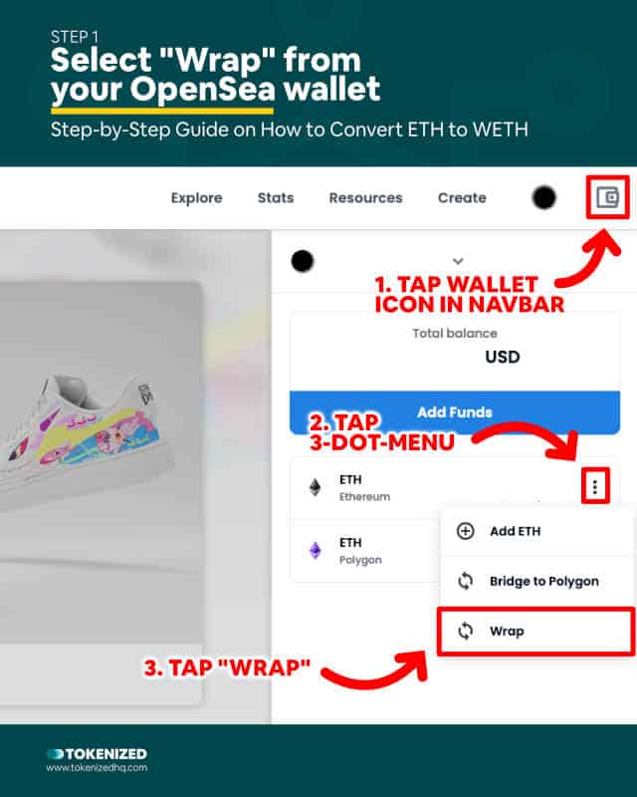This screenshot has width=637, height=797.
Task: Select the Wrap menu option
Action: tap(535, 631)
